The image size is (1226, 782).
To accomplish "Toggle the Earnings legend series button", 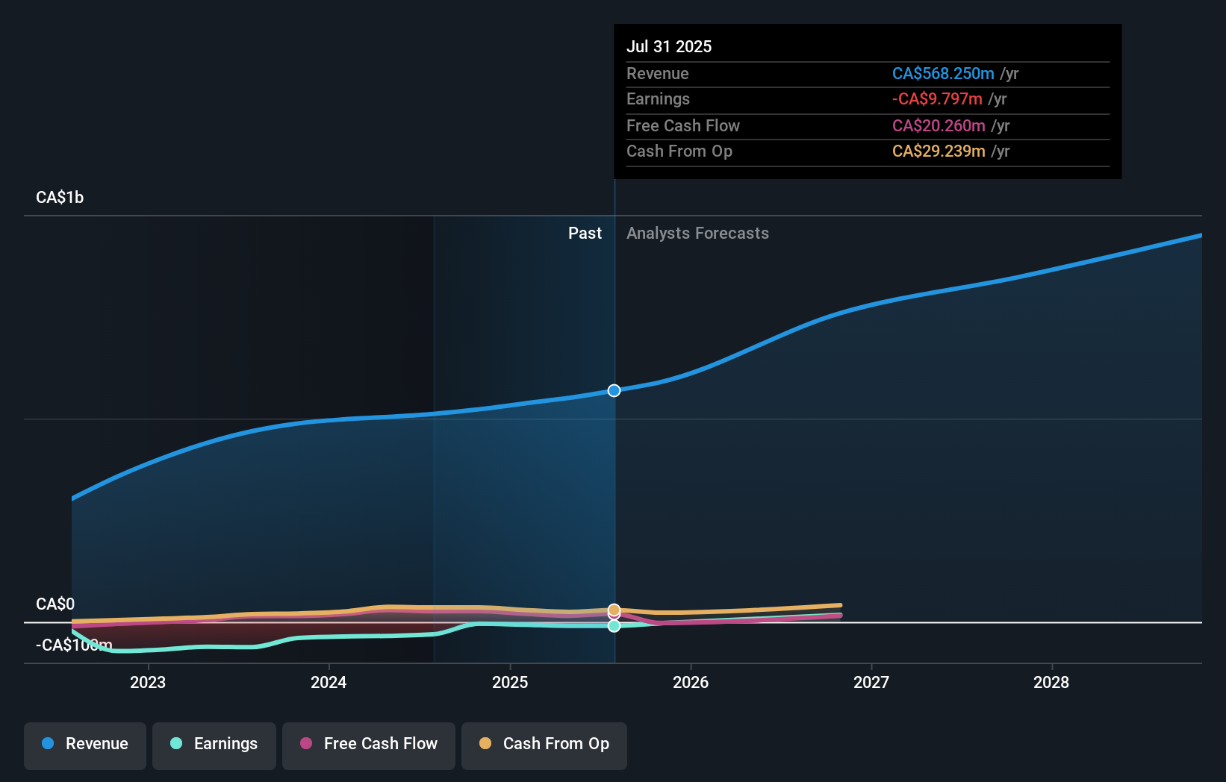I will (x=214, y=745).
